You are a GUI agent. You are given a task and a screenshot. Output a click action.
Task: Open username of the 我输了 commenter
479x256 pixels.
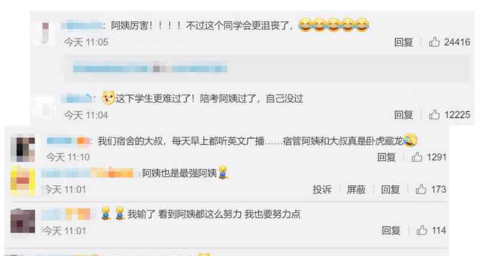pyautogui.click(x=66, y=214)
